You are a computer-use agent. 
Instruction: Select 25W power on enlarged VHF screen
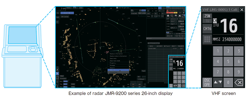coord(207,16)
